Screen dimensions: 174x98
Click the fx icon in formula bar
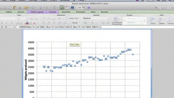[14, 27]
